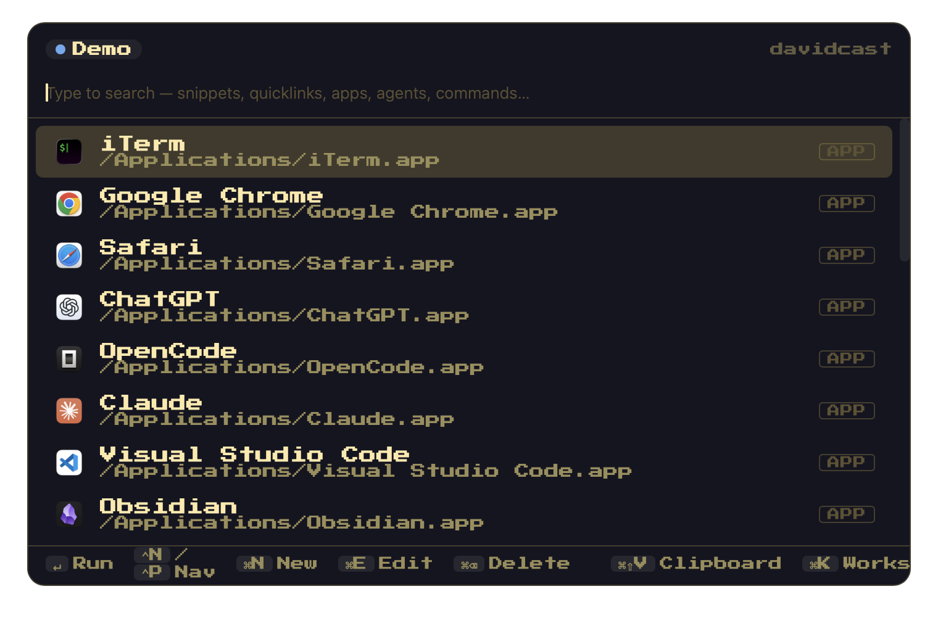This screenshot has height=618, width=938.
Task: Click the APP tag on ChatGPT row
Action: tap(847, 307)
